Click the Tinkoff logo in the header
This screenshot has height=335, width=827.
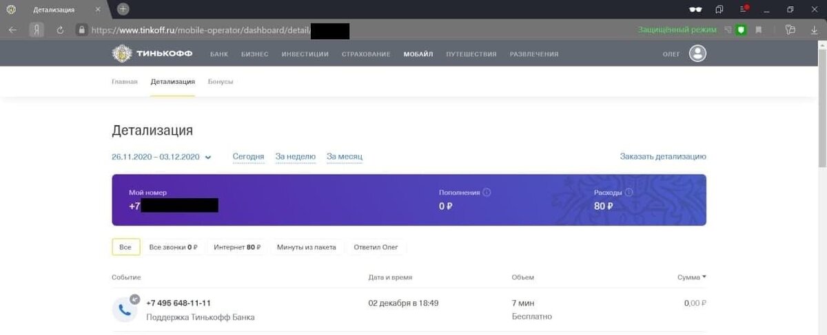pyautogui.click(x=152, y=54)
